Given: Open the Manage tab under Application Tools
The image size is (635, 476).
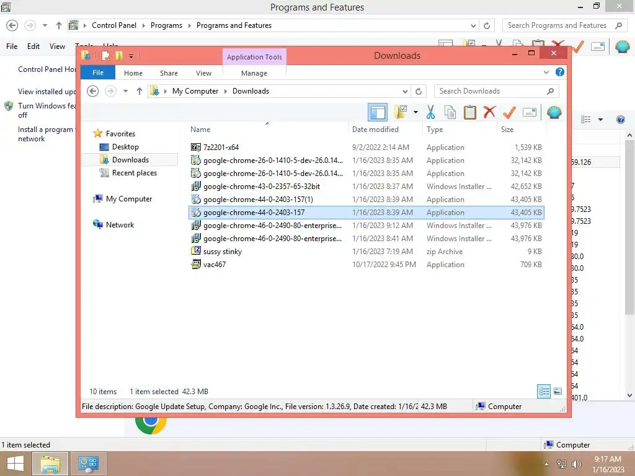Looking at the screenshot, I should point(254,73).
